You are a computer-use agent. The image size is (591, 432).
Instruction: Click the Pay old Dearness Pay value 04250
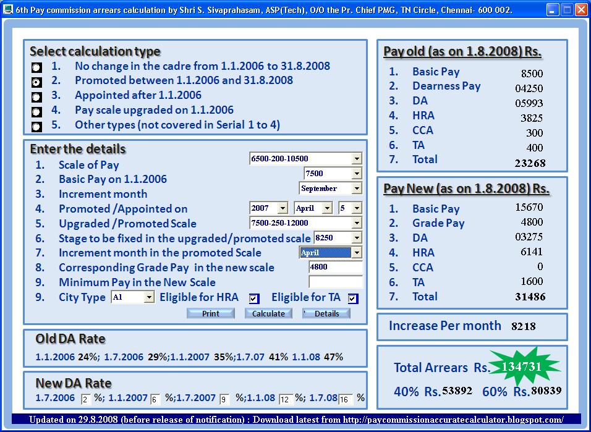[529, 88]
